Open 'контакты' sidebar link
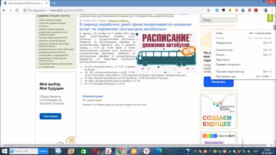The height and width of the screenshot is (155, 276). tap(44, 26)
